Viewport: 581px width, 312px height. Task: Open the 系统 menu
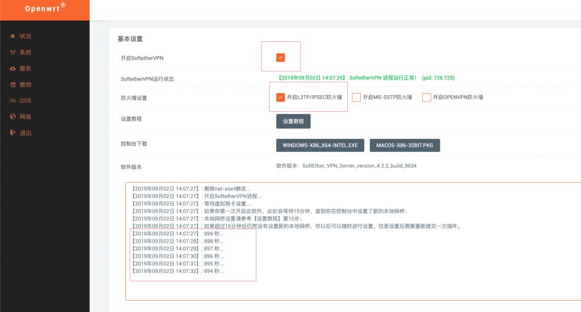click(25, 52)
